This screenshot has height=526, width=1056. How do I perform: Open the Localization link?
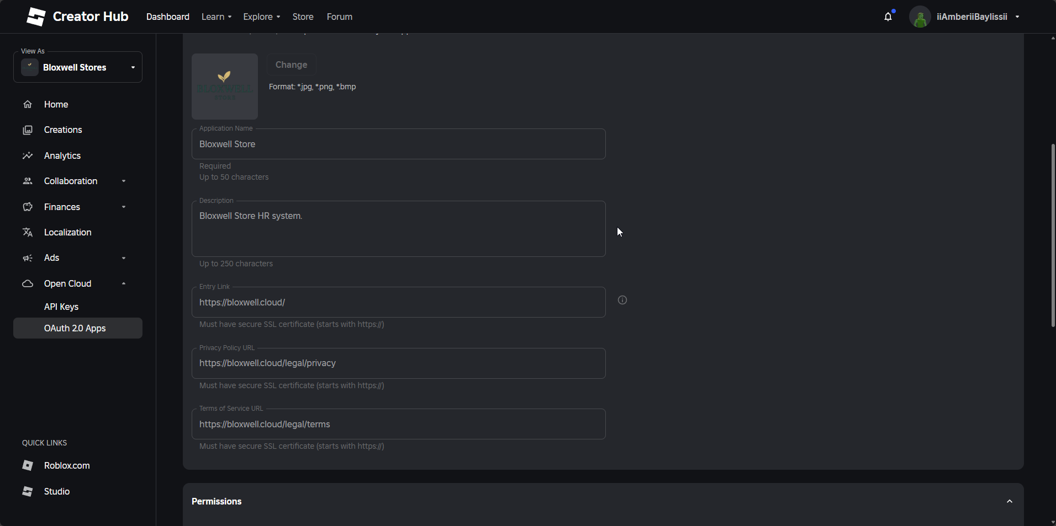[x=68, y=232]
